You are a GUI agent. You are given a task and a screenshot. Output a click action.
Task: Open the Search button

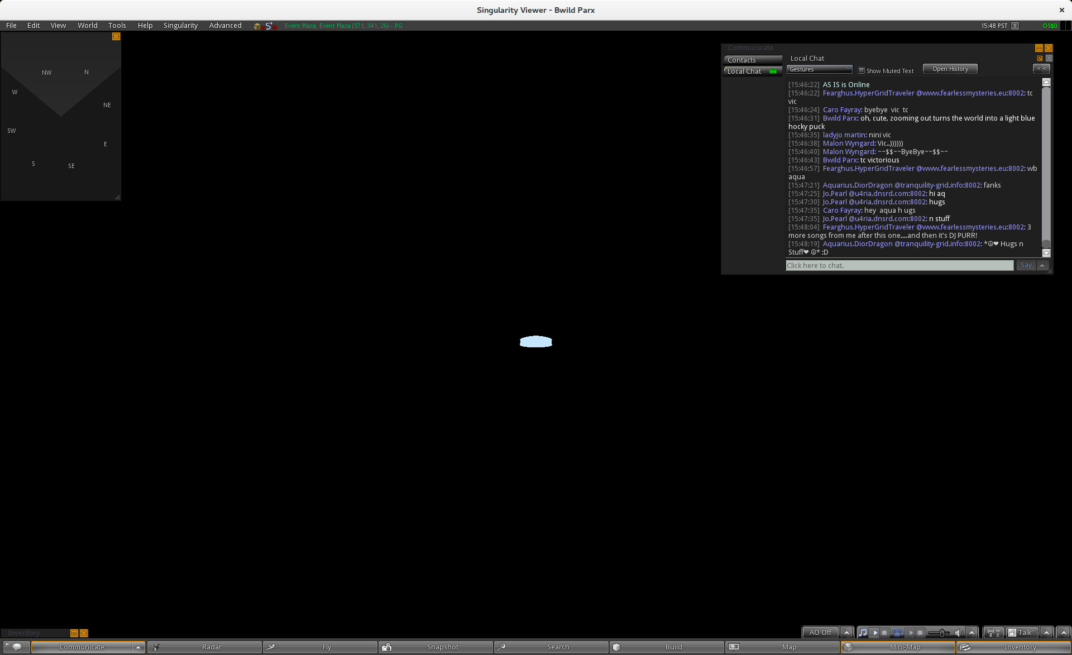(552, 647)
